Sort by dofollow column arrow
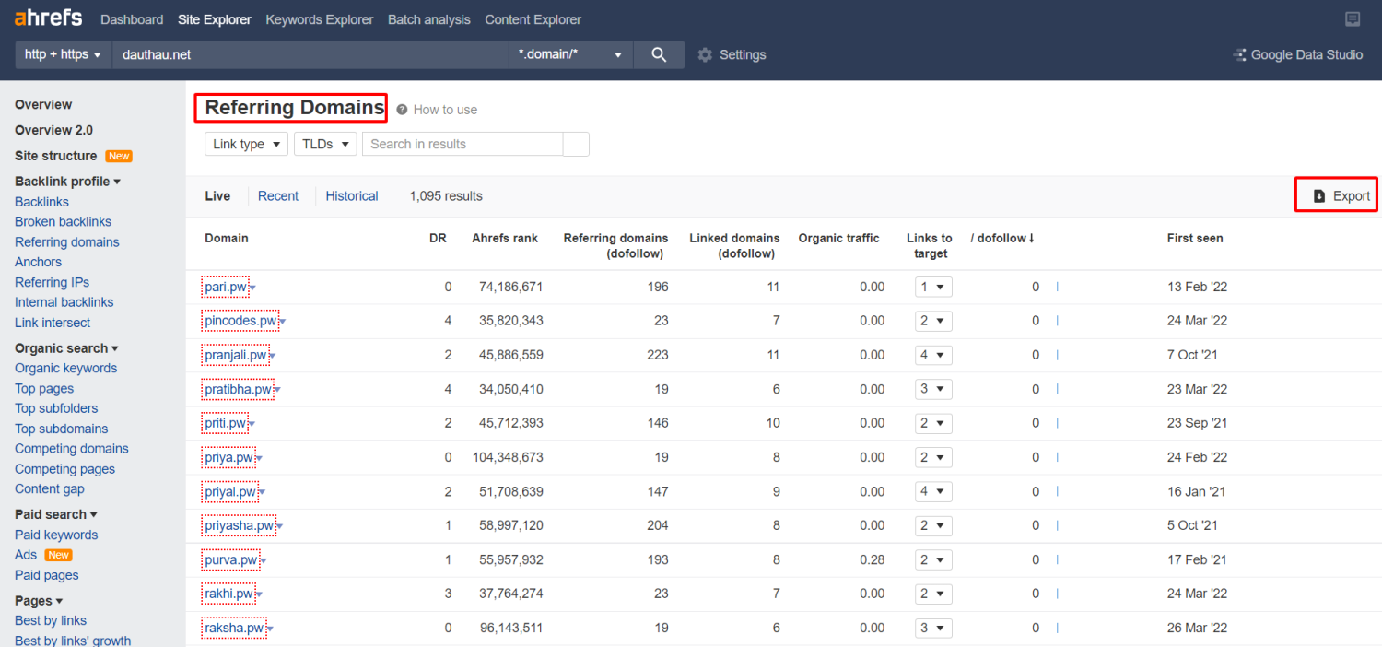This screenshot has width=1382, height=647. click(1031, 238)
